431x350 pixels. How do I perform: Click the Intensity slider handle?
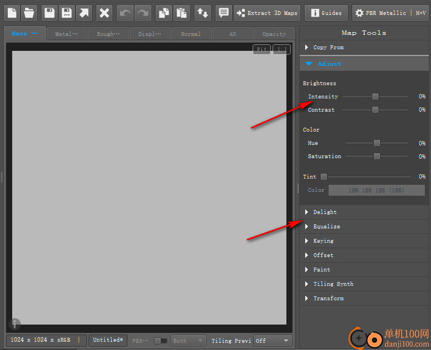pyautogui.click(x=375, y=96)
